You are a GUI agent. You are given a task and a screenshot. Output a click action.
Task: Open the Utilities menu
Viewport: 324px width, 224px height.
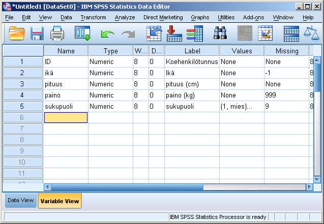point(226,18)
